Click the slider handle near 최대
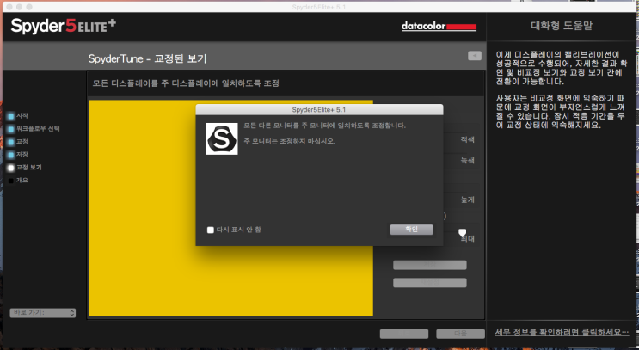Viewport: 639px width, 350px height. (x=462, y=233)
